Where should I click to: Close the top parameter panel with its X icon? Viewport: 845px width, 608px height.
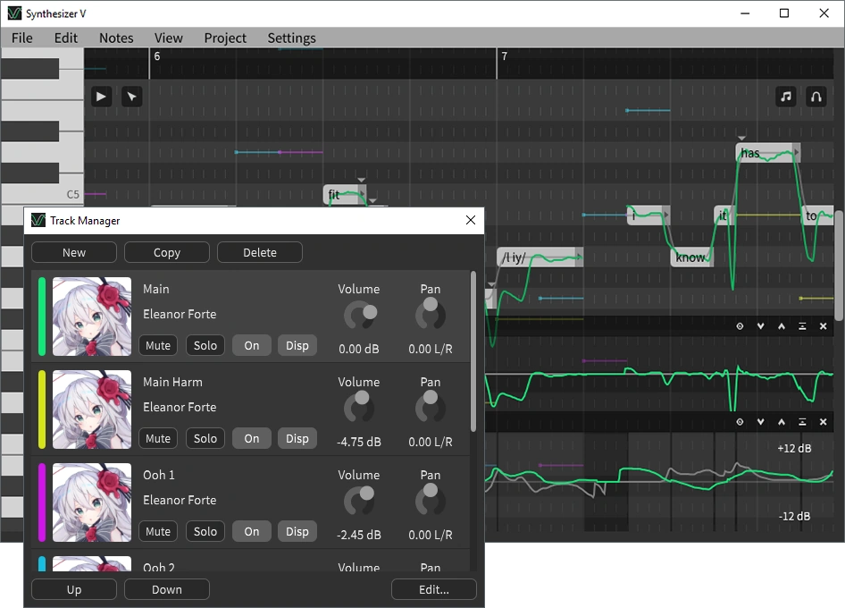coord(823,325)
